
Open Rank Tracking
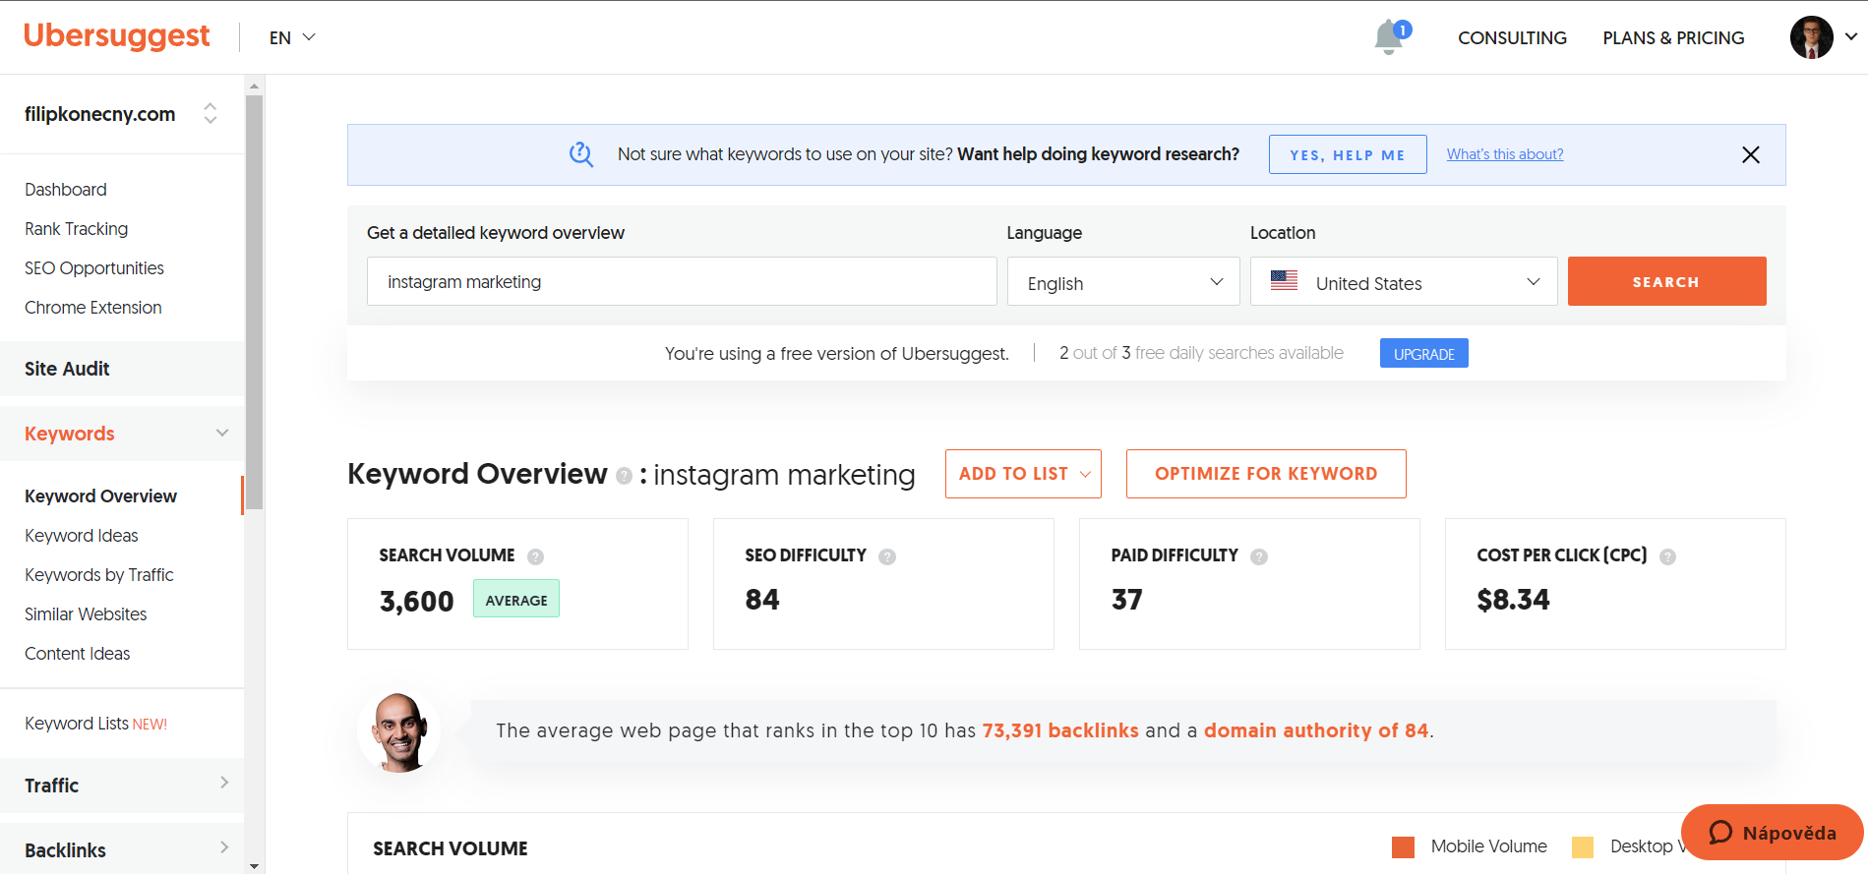[77, 229]
